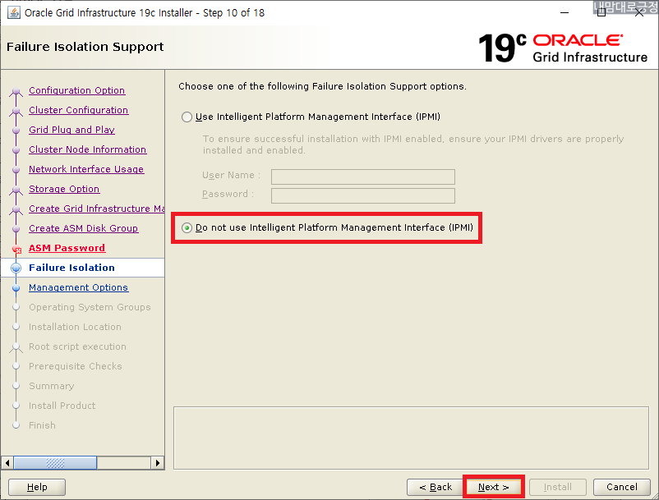Click the Configuration Option step marker
The width and height of the screenshot is (659, 500).
click(x=16, y=91)
